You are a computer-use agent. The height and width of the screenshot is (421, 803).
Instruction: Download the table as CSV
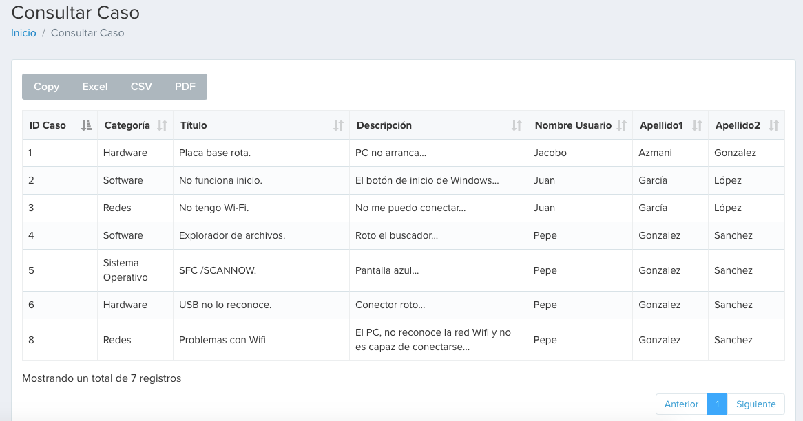tap(140, 86)
